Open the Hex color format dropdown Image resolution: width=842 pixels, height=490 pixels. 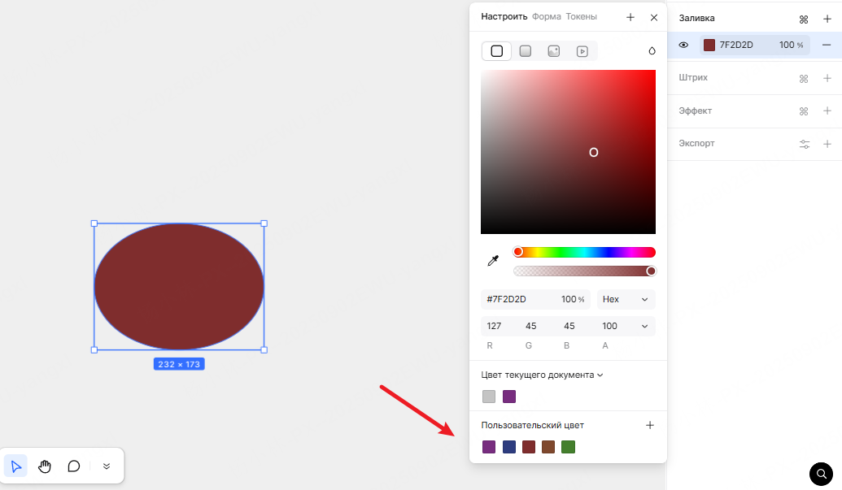626,299
